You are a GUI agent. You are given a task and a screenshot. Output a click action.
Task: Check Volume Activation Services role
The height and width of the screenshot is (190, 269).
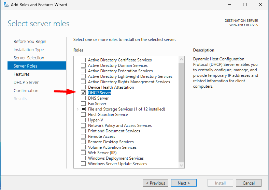click(83, 147)
